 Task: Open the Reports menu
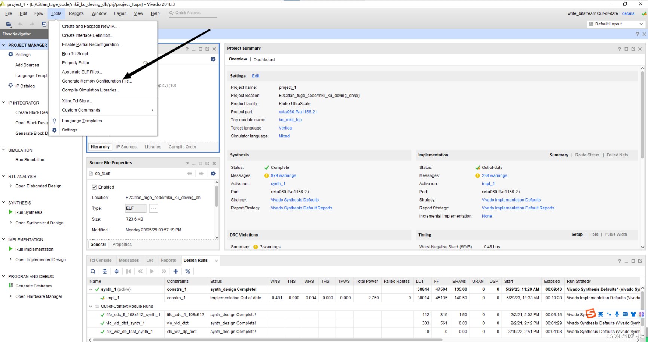tap(76, 13)
